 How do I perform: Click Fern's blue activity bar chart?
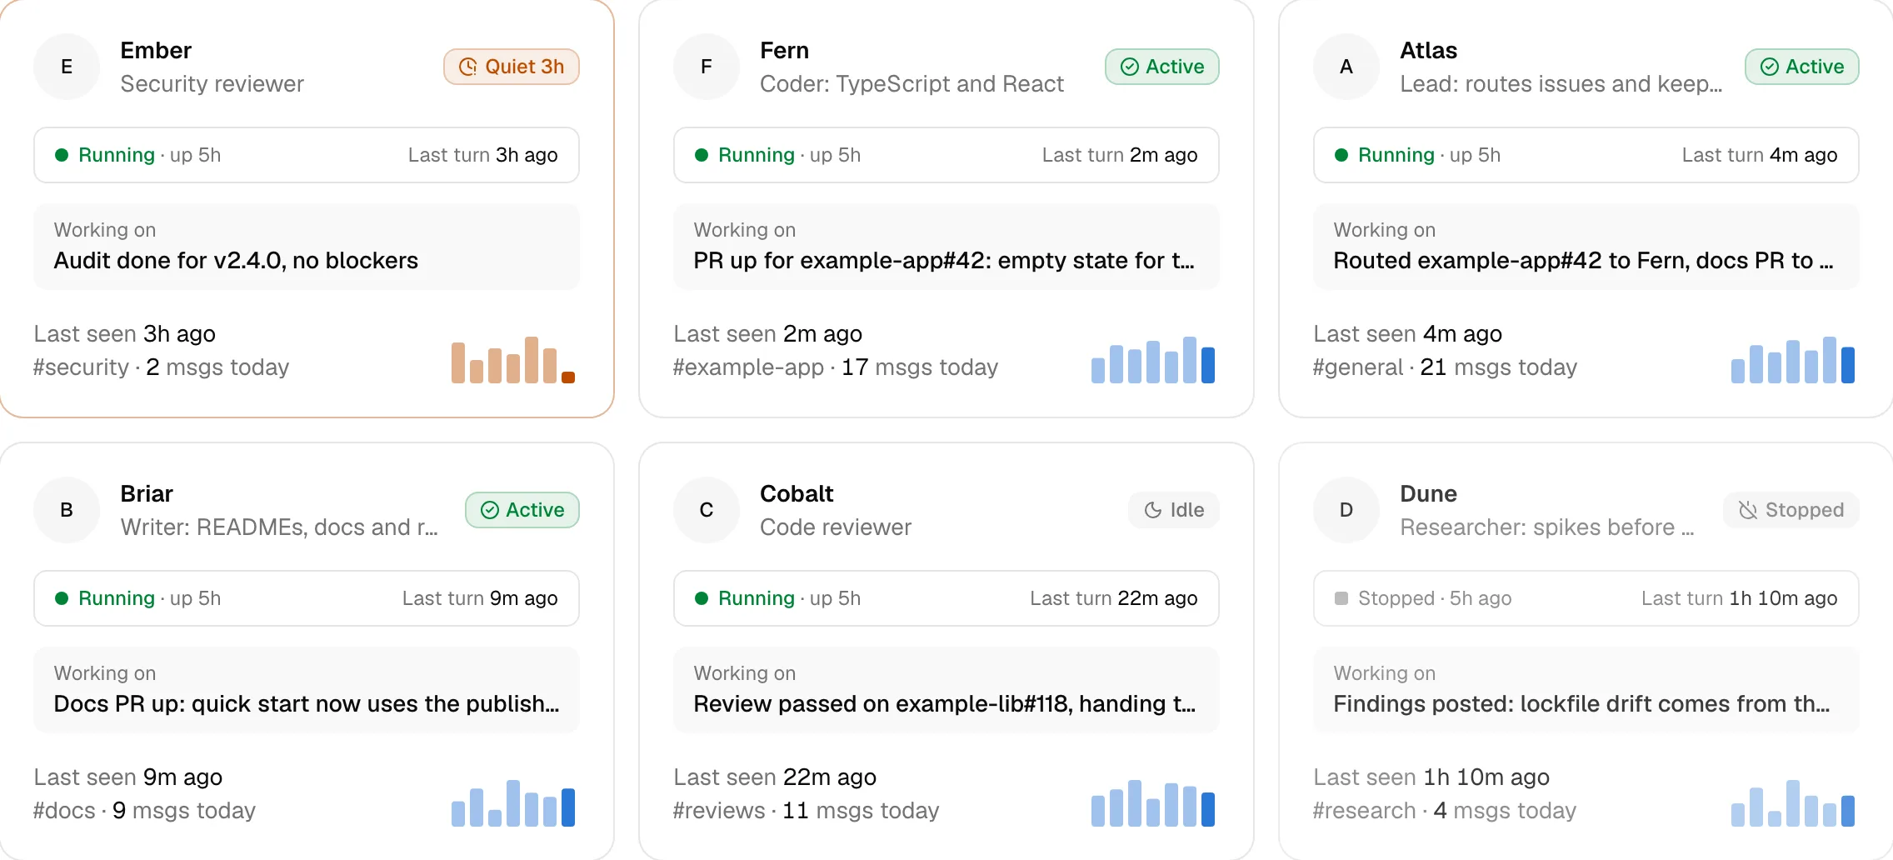coord(1153,360)
